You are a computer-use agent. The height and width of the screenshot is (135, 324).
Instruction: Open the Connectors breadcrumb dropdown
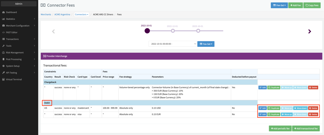tap(82, 15)
